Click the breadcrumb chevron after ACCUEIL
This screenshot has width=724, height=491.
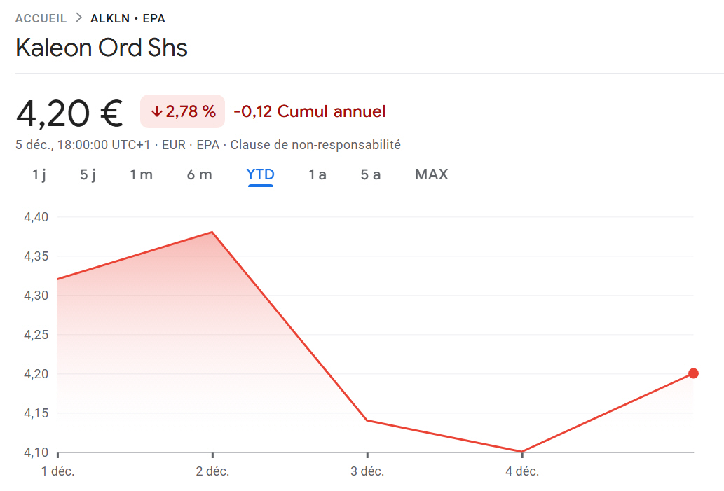pos(78,18)
